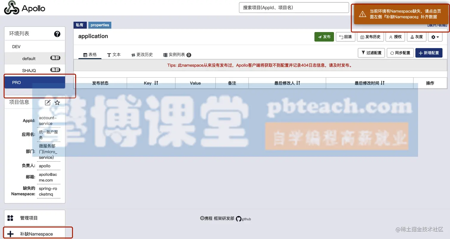Screen dimensions: 450x239
Task: Click the 新增配置 button
Action: (x=429, y=53)
